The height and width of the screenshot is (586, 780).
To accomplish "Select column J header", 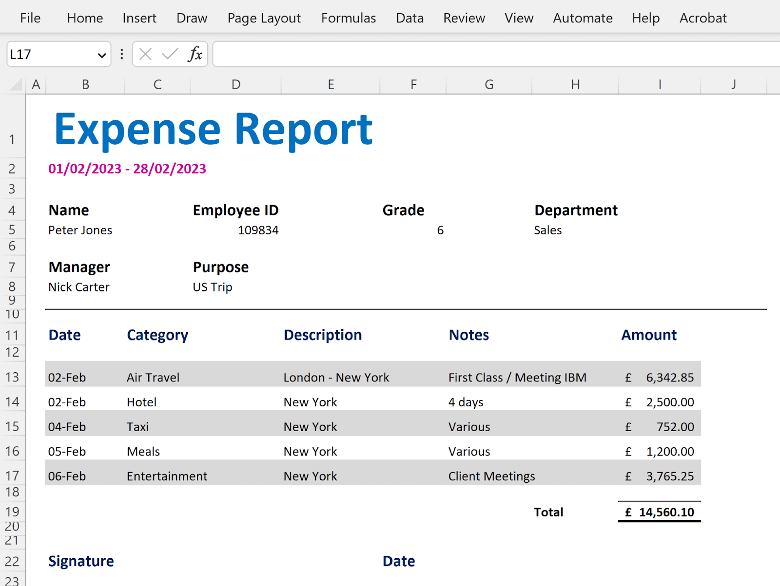I will point(734,85).
